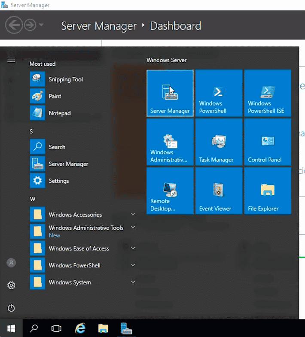Open the Task Manager tile
The image size is (305, 337).
pyautogui.click(x=219, y=142)
